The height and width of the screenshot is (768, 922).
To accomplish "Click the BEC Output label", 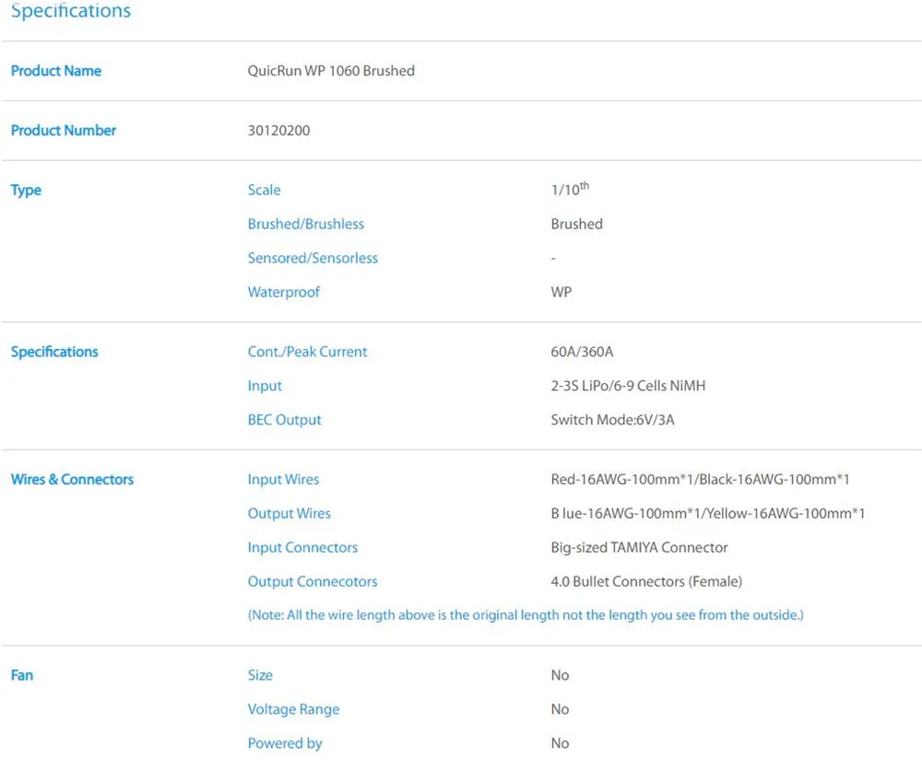I will (285, 420).
